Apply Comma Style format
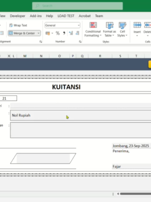This screenshot has height=202, width=151. click(x=64, y=33)
